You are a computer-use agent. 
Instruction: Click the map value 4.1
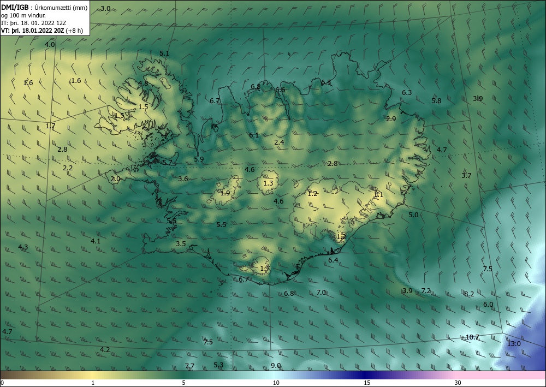96,241
